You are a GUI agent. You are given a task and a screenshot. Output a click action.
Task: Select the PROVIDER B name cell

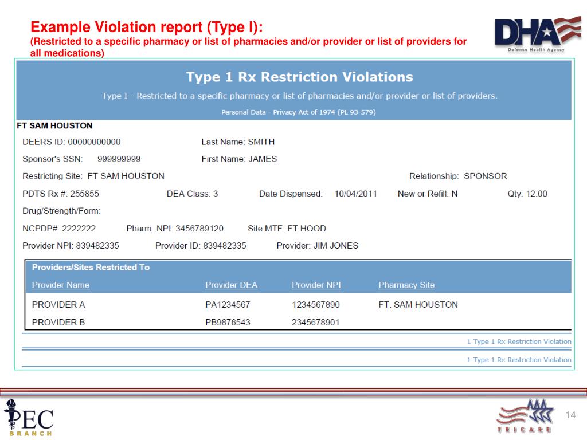tap(58, 322)
